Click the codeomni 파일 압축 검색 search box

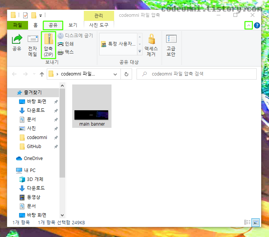click(196, 74)
